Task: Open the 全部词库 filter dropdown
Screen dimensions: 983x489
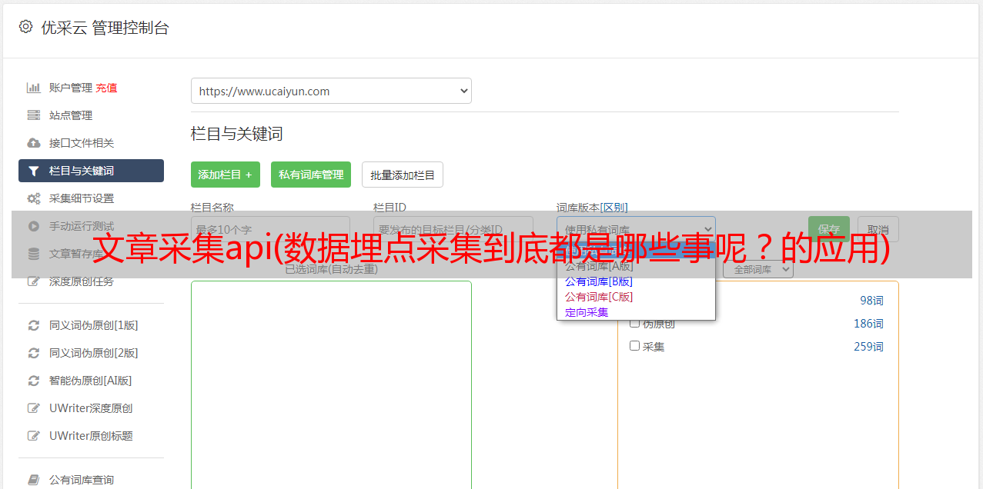Action: tap(758, 270)
